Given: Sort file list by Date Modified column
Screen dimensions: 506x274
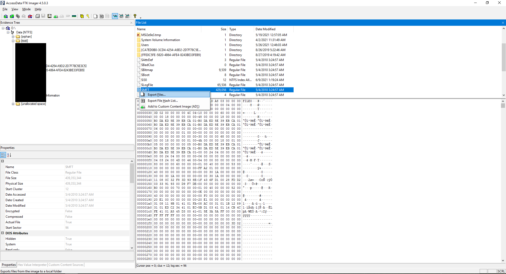Looking at the screenshot, I should point(274,29).
